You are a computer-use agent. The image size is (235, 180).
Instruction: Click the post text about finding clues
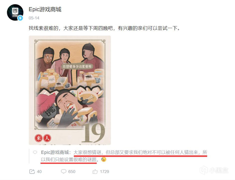(104, 28)
